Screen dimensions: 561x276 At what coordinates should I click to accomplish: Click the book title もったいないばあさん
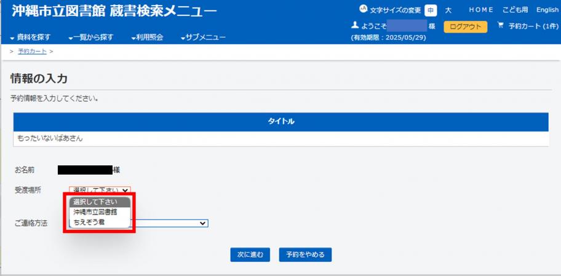(x=50, y=139)
